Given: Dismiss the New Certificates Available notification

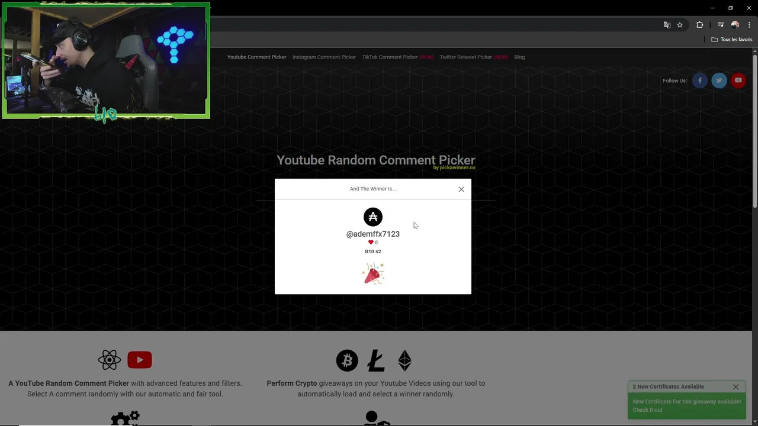Looking at the screenshot, I should [735, 387].
